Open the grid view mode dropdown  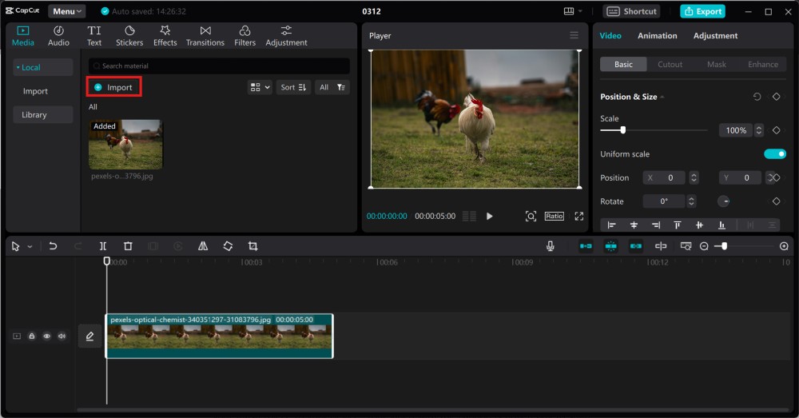[260, 87]
